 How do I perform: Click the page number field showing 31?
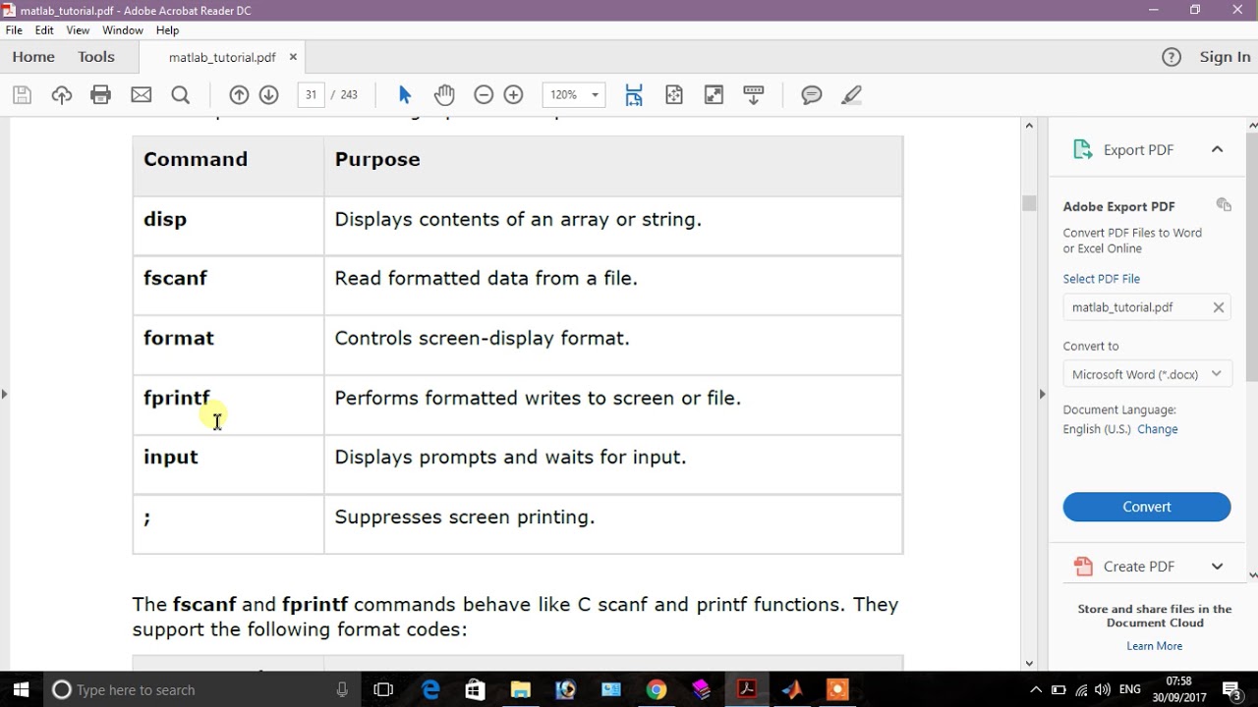click(311, 95)
